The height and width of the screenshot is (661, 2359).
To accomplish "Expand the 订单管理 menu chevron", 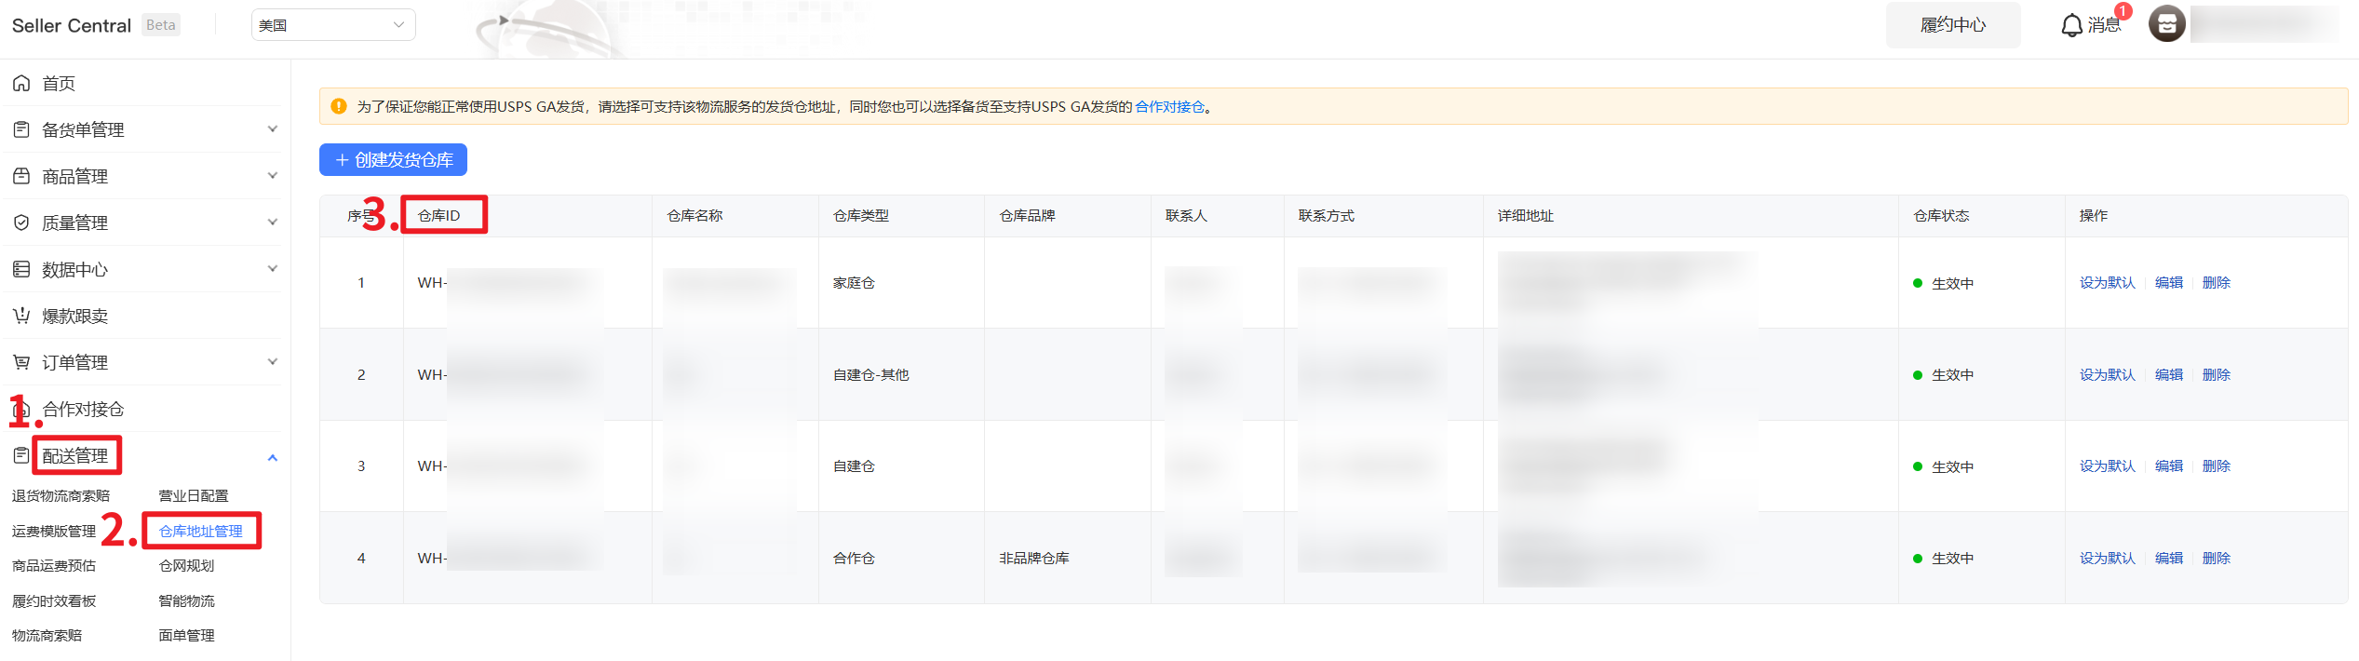I will [x=273, y=362].
